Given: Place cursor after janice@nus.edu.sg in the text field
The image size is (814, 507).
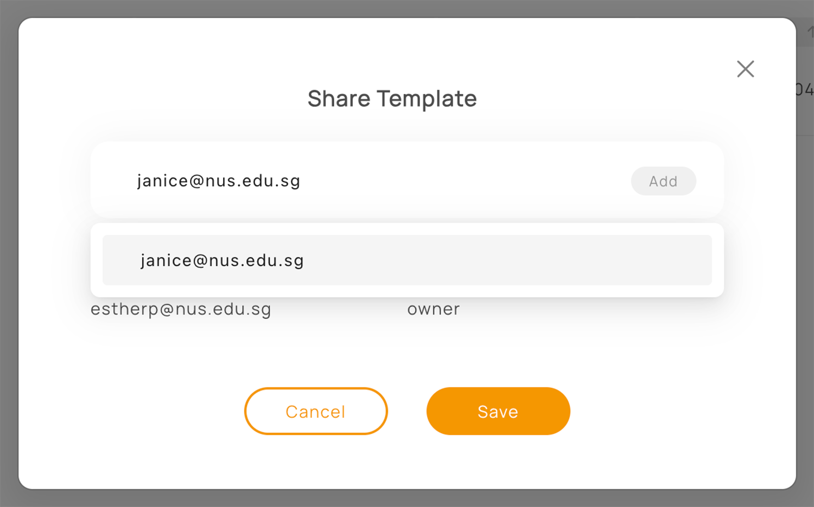Looking at the screenshot, I should [x=302, y=181].
